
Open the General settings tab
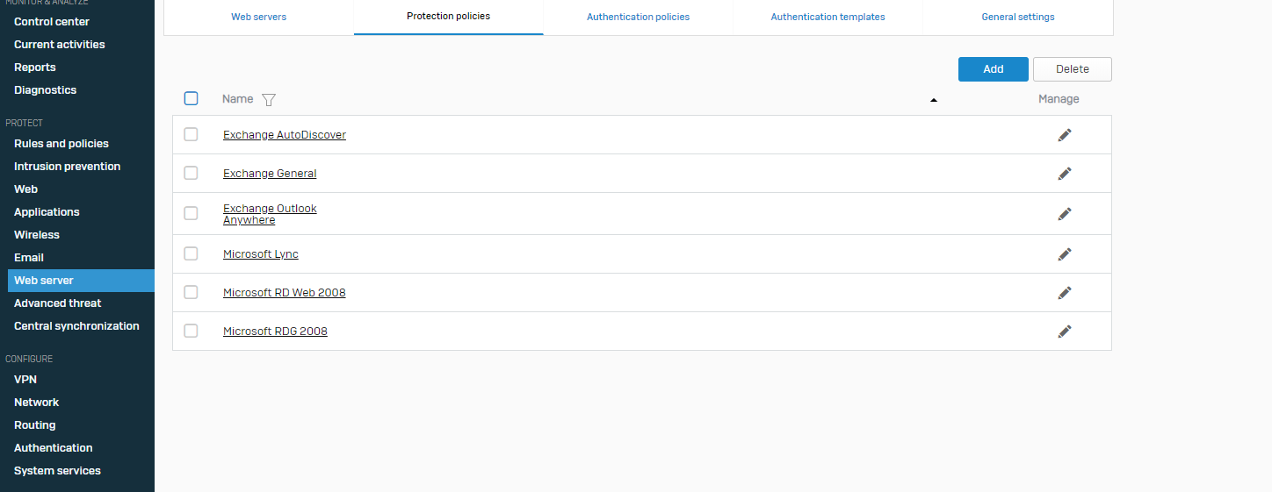coord(1018,17)
